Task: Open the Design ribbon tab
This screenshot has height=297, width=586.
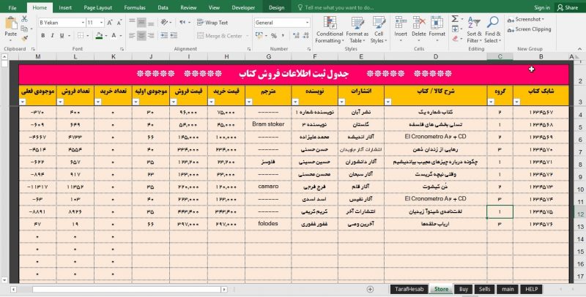Action: (277, 7)
